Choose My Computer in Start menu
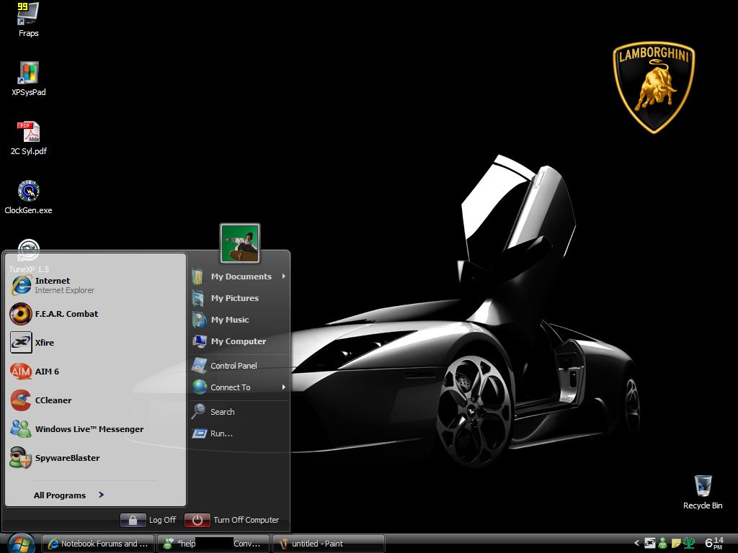 238,341
